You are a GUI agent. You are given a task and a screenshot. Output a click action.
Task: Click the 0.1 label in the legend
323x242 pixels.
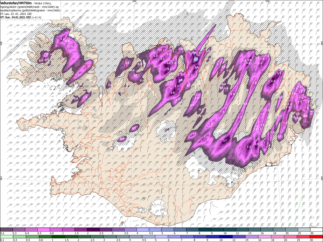pos(2,240)
